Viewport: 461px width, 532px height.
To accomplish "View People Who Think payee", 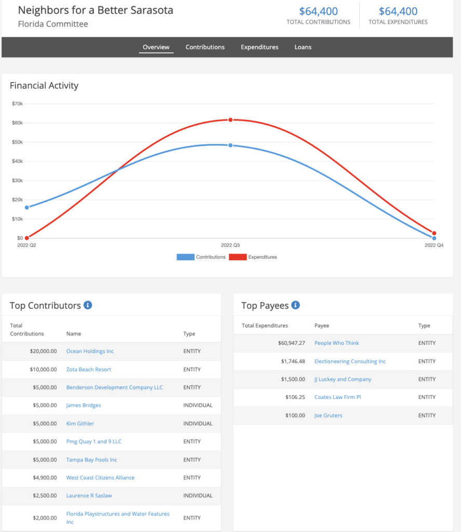I will pos(336,343).
